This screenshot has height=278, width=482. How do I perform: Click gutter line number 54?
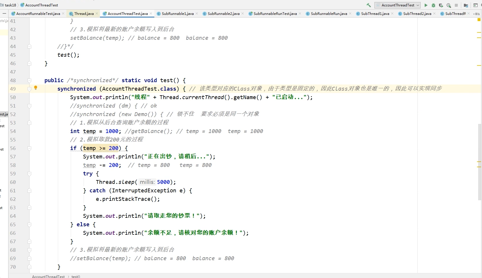13,131
